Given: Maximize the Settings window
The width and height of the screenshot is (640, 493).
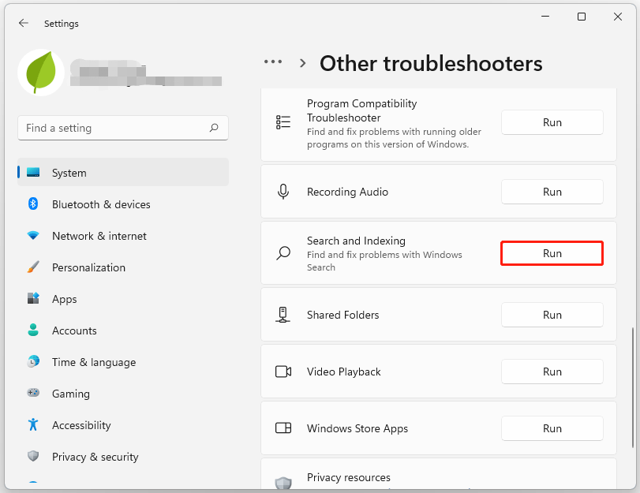Looking at the screenshot, I should [582, 17].
